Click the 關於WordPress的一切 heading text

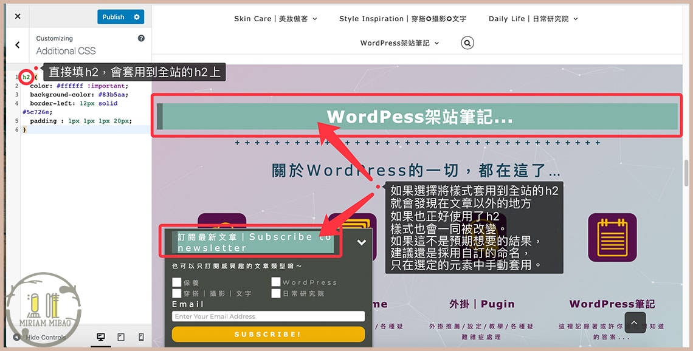416,171
